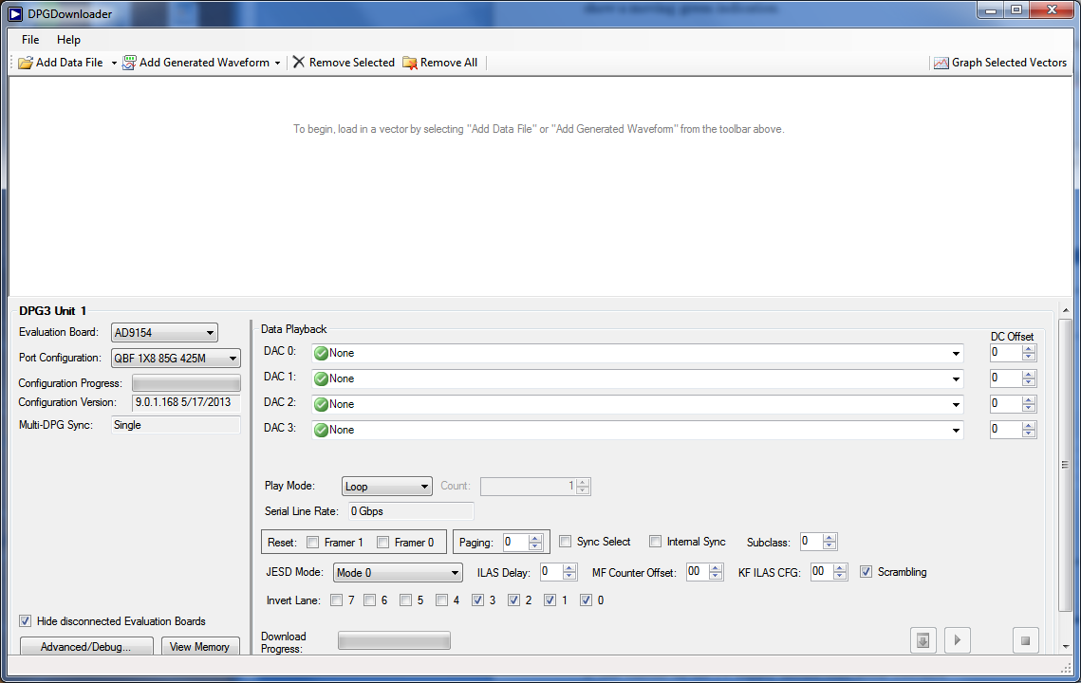Uncheck the Invert Lane 2 checkbox
Screen dimensions: 1081x683
[x=513, y=600]
